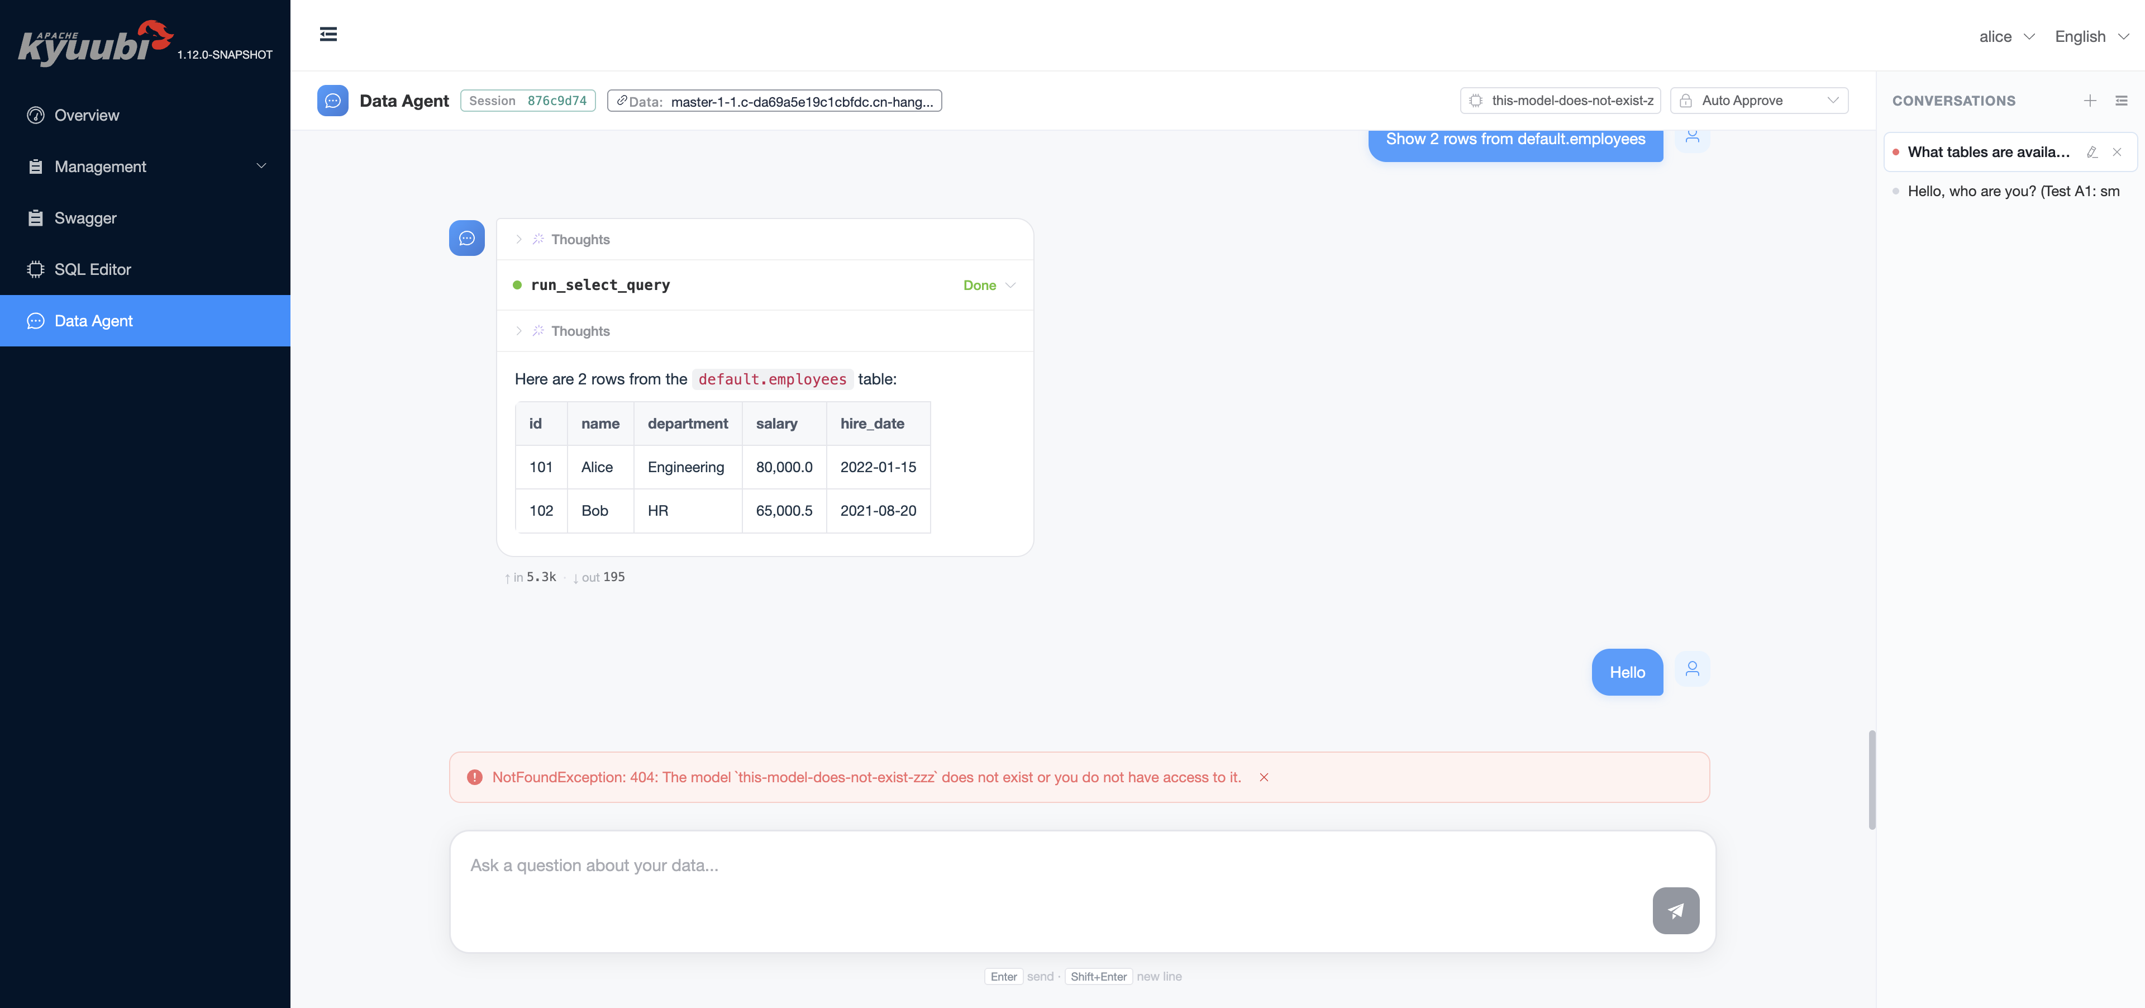Screen dimensions: 2145x1008
Task: Dismiss the NotFoundException error alert
Action: pos(1263,777)
